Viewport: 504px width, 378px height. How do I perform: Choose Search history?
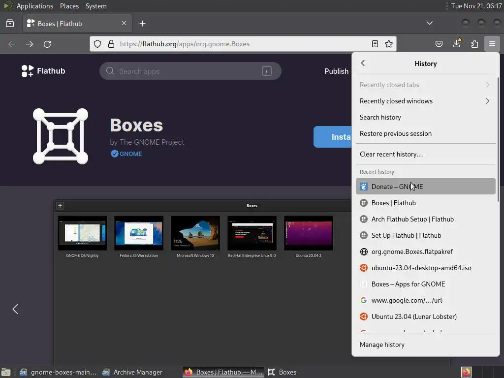[425, 117]
